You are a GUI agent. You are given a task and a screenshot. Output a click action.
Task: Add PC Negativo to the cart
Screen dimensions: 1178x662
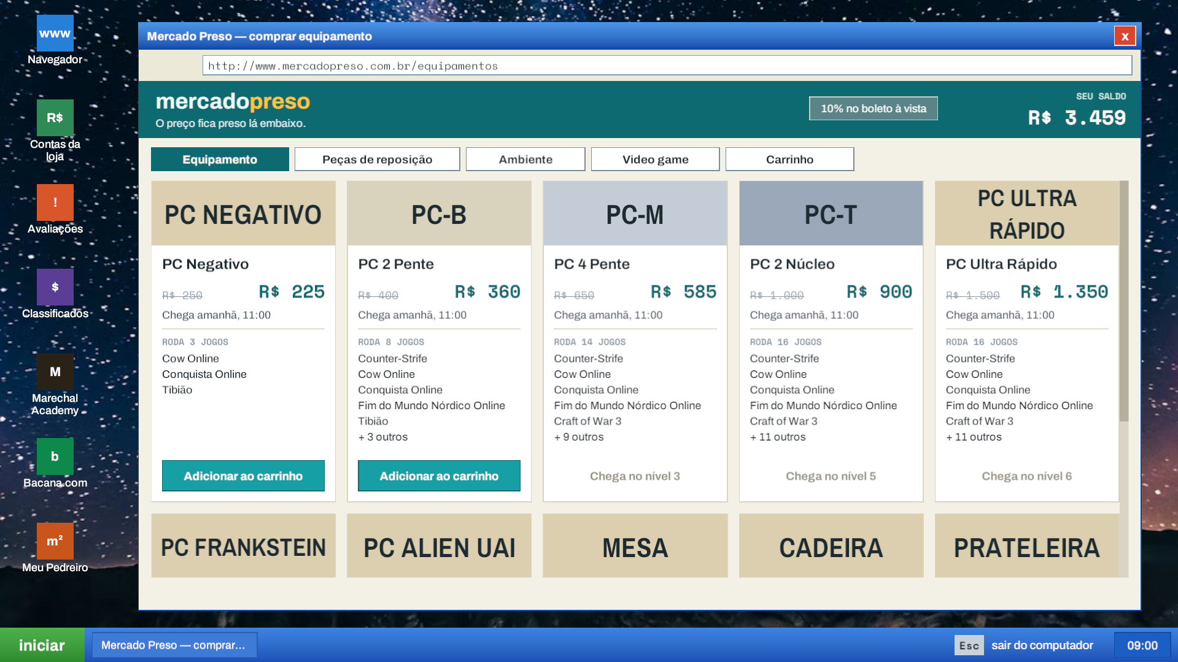click(x=243, y=476)
